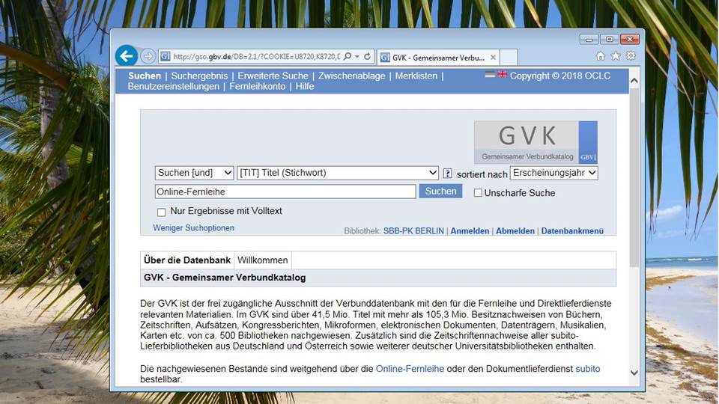Open the [TIT] Titel (Stichwort) dropdown
Screen dimensions: 719x404
click(x=338, y=173)
